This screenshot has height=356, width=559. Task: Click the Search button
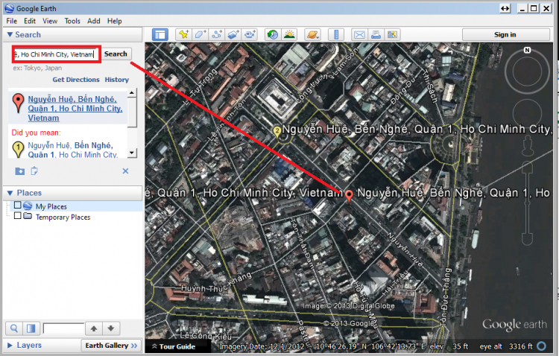116,54
